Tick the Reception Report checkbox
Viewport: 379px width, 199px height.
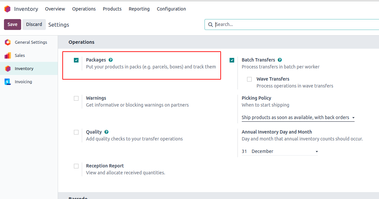[x=76, y=166]
